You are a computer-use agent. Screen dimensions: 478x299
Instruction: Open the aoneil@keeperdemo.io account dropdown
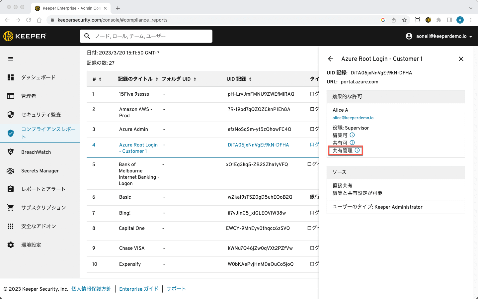pos(439,36)
